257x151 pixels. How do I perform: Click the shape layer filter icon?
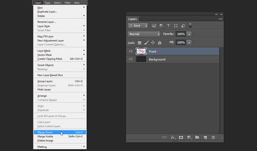176,26
